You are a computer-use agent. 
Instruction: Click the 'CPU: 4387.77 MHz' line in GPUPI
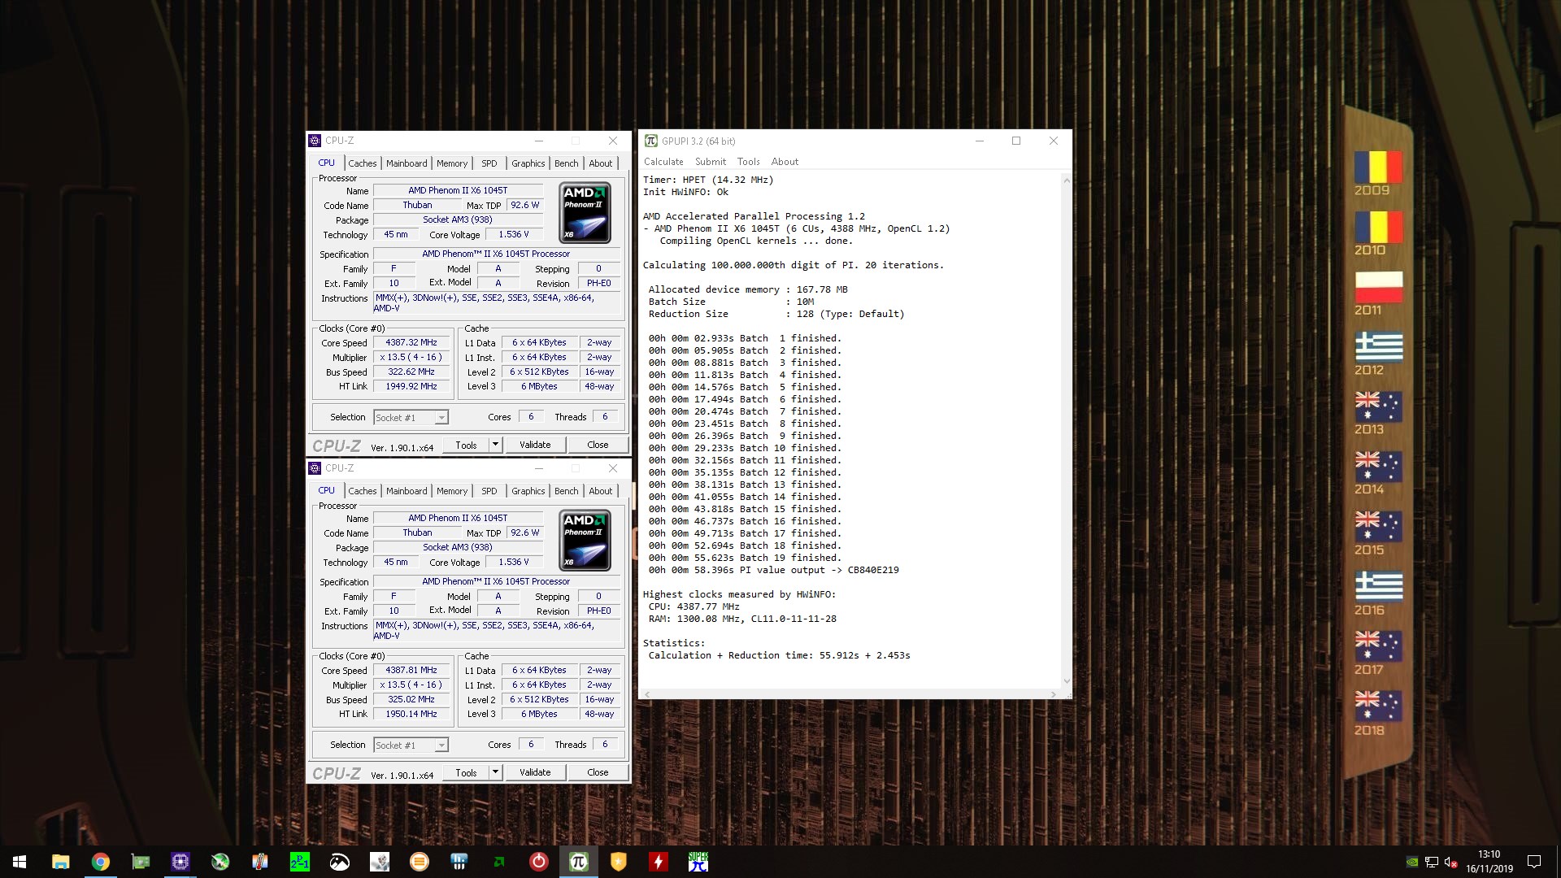(694, 606)
